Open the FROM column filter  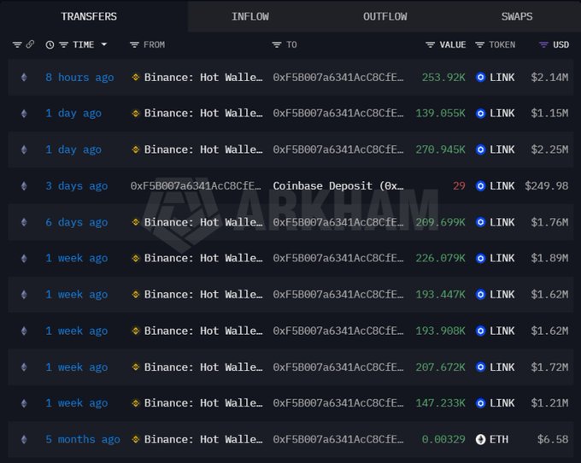pyautogui.click(x=134, y=44)
